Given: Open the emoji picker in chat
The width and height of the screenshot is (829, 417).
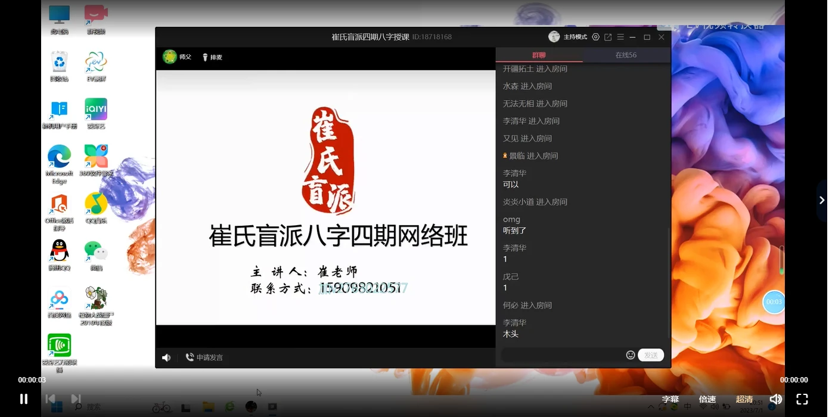Looking at the screenshot, I should (x=631, y=355).
